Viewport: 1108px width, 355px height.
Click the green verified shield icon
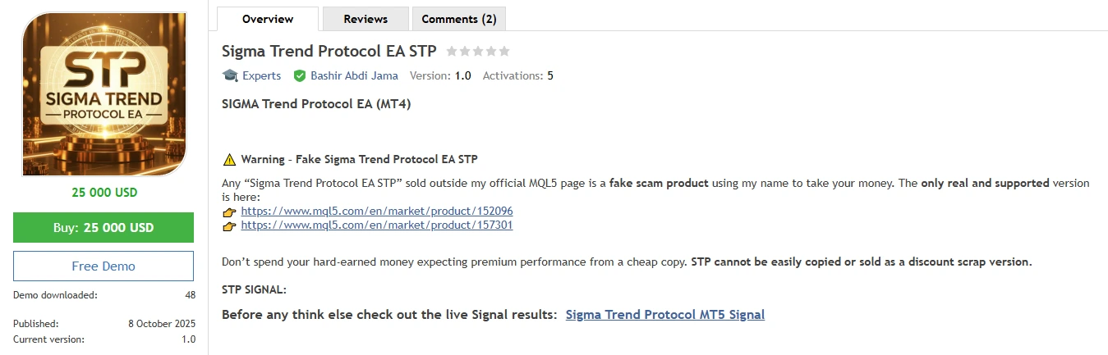coord(300,75)
